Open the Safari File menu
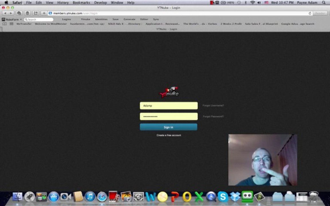 point(29,3)
